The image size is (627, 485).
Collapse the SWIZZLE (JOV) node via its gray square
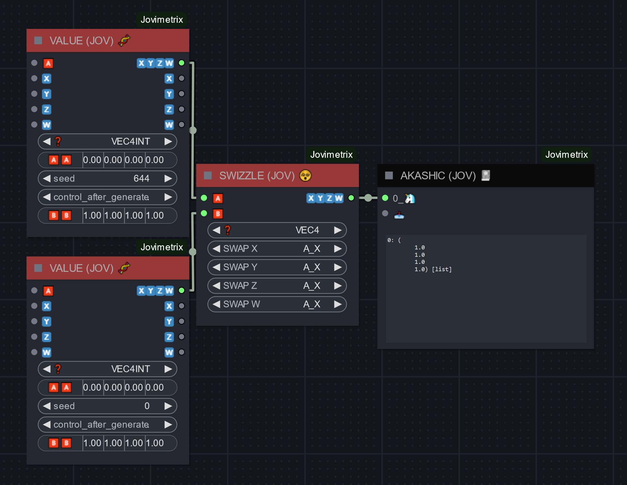(x=208, y=176)
